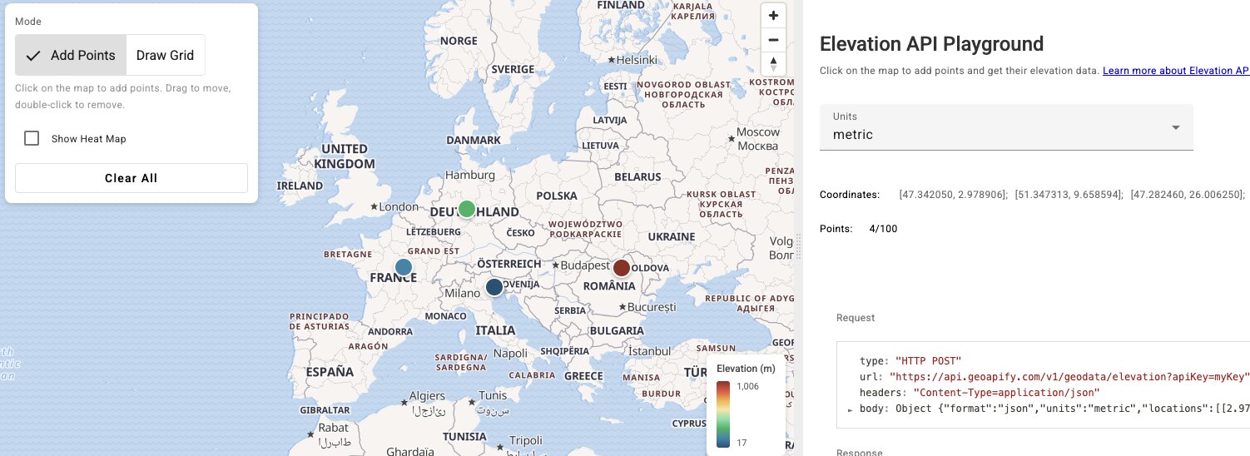Click the request URL string
The height and width of the screenshot is (456, 1250).
[x=1069, y=377]
